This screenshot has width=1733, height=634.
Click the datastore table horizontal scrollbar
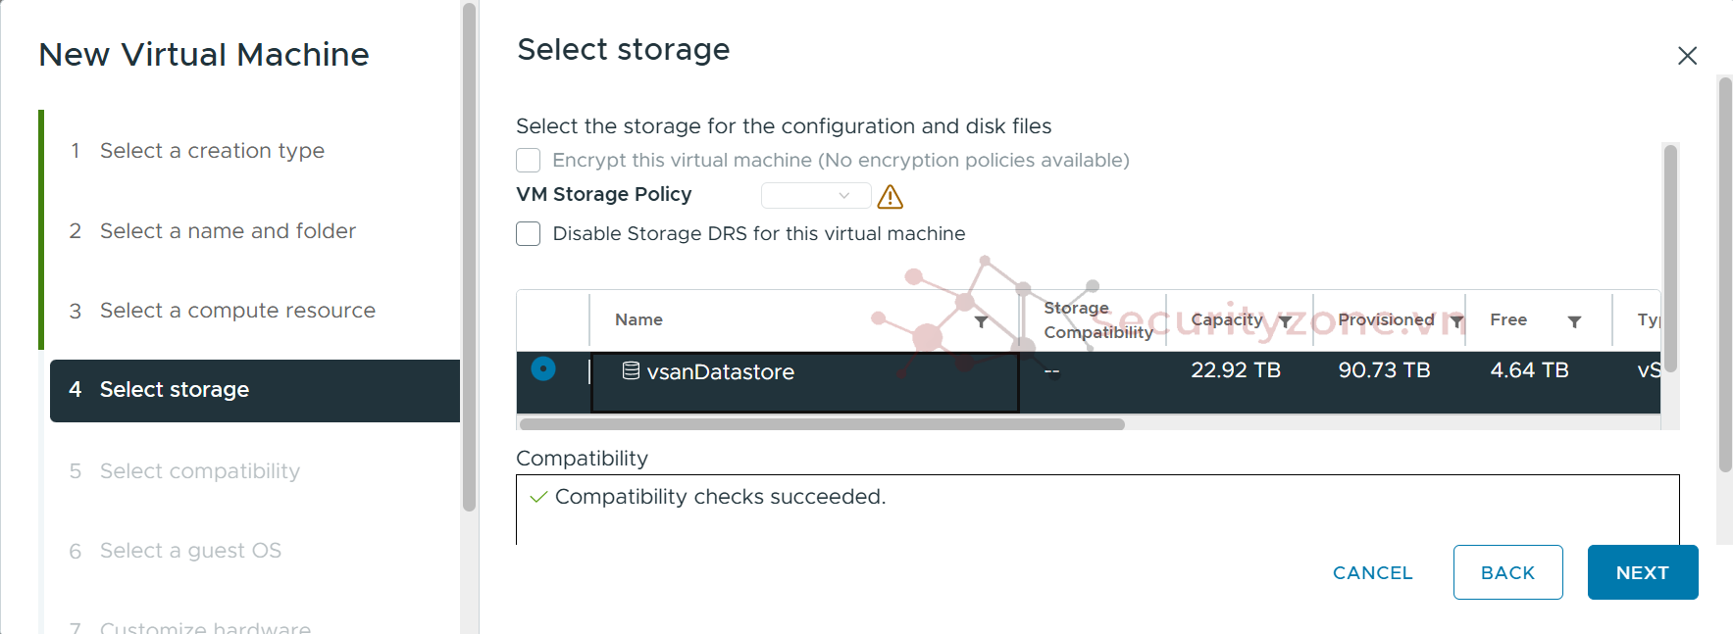[822, 424]
